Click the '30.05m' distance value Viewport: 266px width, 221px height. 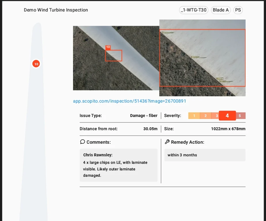150,129
